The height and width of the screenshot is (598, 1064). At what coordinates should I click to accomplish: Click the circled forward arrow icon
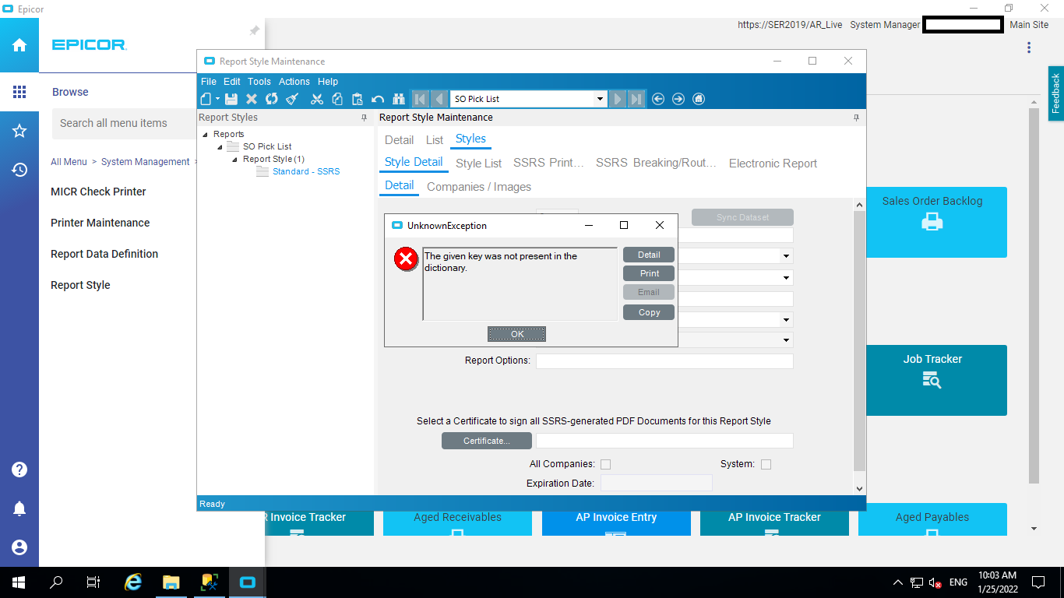pos(678,99)
